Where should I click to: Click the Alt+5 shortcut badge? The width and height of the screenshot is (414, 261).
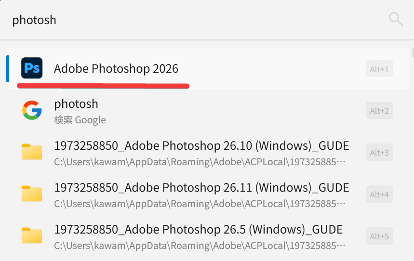click(x=379, y=236)
